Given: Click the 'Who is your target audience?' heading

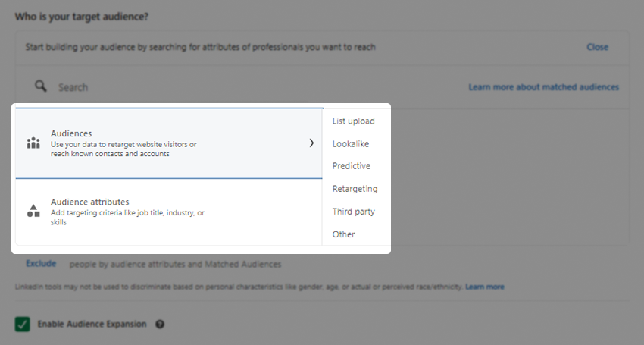Looking at the screenshot, I should [x=82, y=17].
